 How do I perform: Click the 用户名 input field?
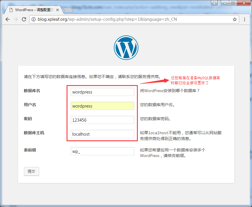[102, 106]
